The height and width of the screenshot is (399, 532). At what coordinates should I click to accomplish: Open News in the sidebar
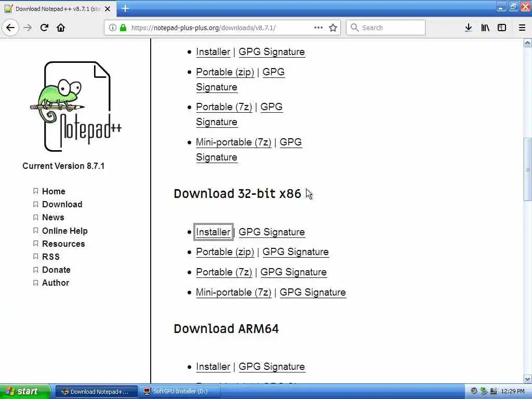point(53,217)
